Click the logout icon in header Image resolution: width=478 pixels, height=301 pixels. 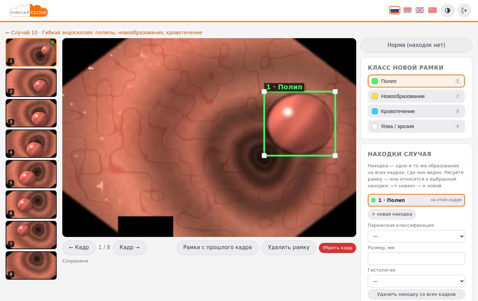point(464,10)
